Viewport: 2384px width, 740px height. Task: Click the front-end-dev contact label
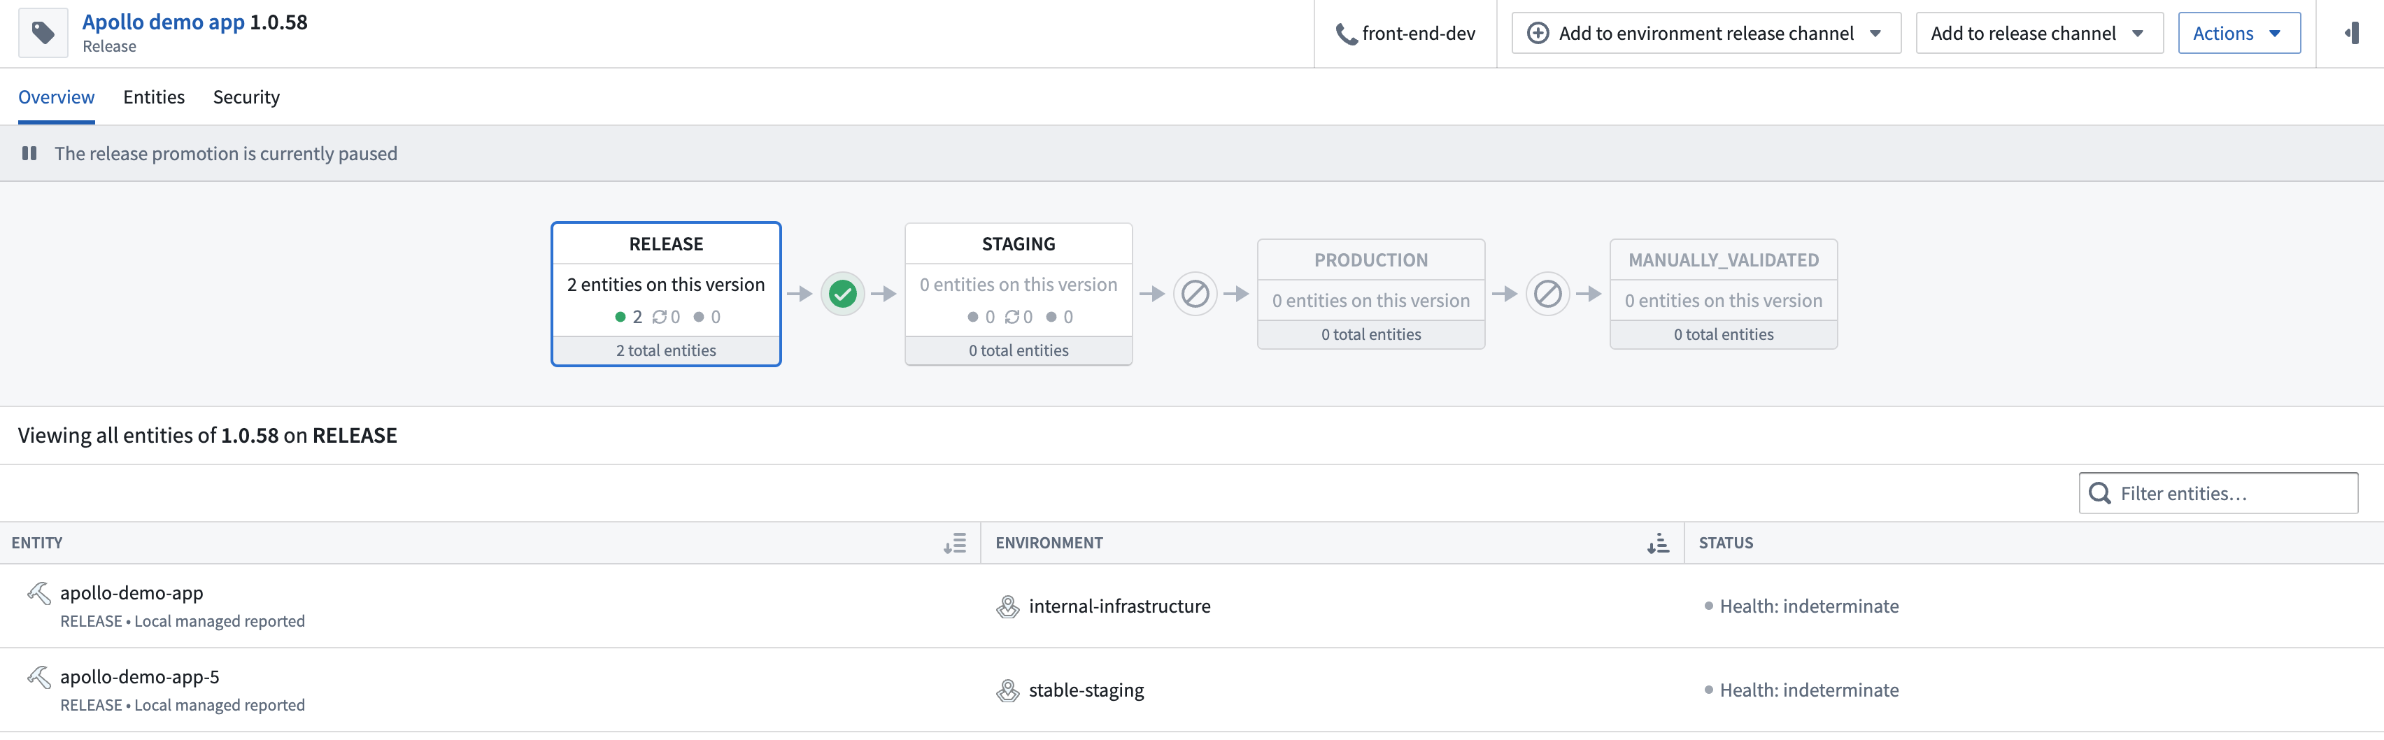1419,34
